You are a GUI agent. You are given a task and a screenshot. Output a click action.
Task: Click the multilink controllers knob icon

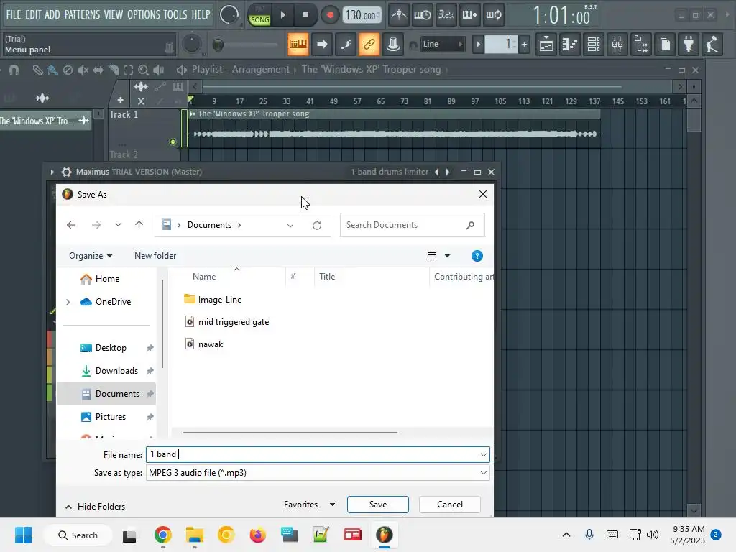(393, 44)
